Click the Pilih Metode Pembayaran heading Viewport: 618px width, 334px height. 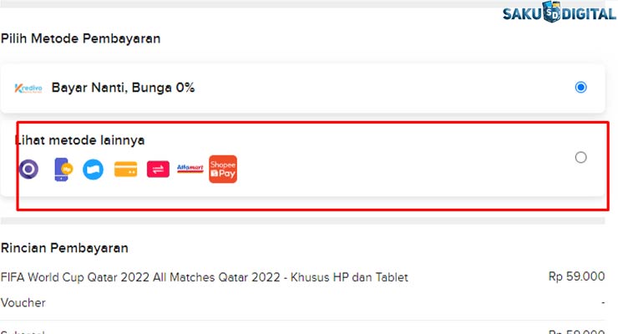80,38
